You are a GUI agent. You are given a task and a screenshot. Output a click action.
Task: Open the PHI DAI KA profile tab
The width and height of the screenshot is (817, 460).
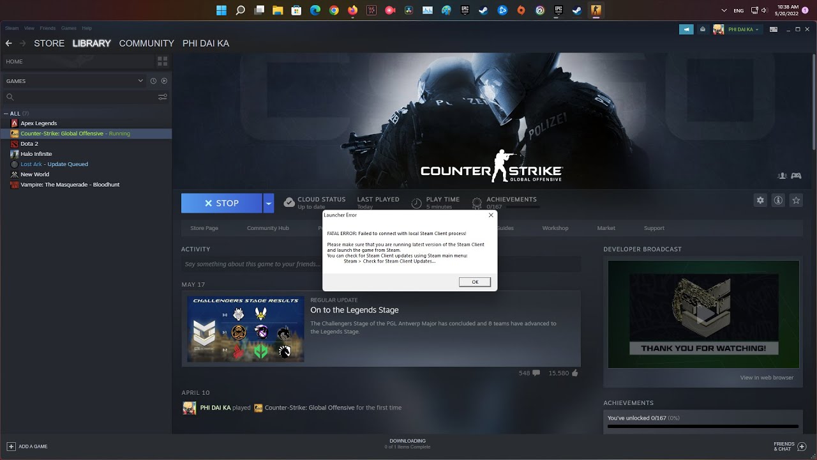pyautogui.click(x=206, y=43)
